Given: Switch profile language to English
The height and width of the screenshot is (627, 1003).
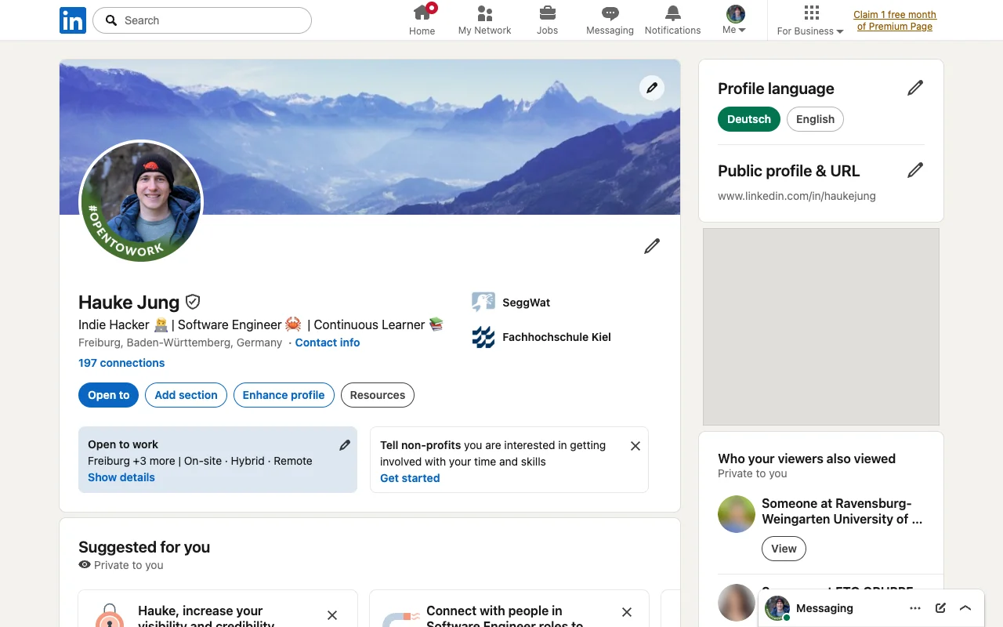Looking at the screenshot, I should (x=815, y=119).
